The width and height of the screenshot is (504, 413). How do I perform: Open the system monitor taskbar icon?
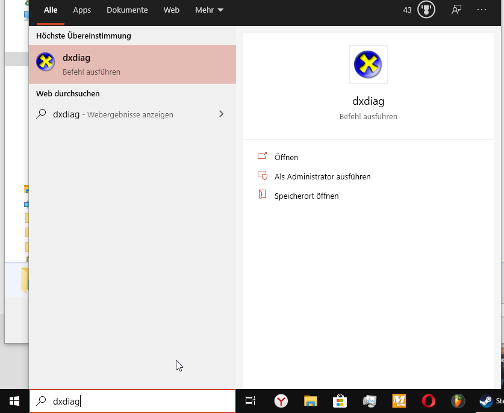(x=370, y=401)
